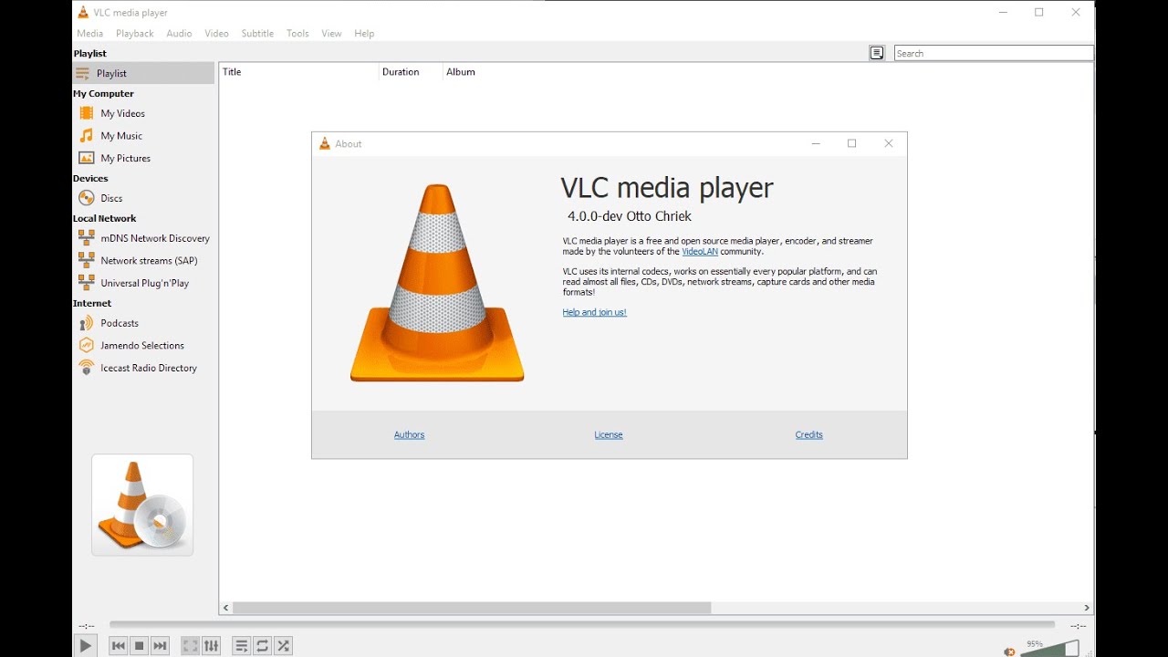This screenshot has width=1168, height=657.
Task: Click the horizontal playlist scrollbar
Action: [x=472, y=608]
